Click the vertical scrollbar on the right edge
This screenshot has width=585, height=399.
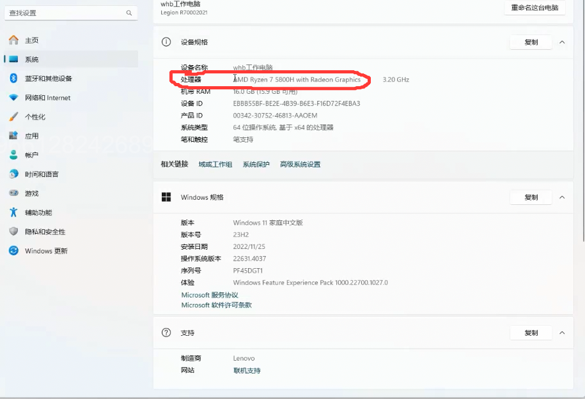[x=584, y=121]
